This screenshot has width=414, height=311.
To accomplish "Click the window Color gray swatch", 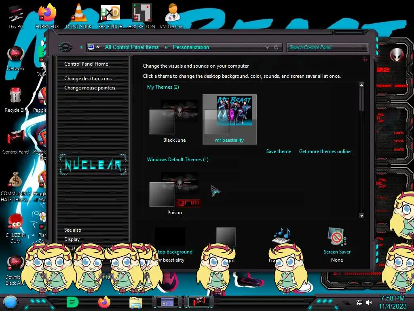I will pos(226,236).
